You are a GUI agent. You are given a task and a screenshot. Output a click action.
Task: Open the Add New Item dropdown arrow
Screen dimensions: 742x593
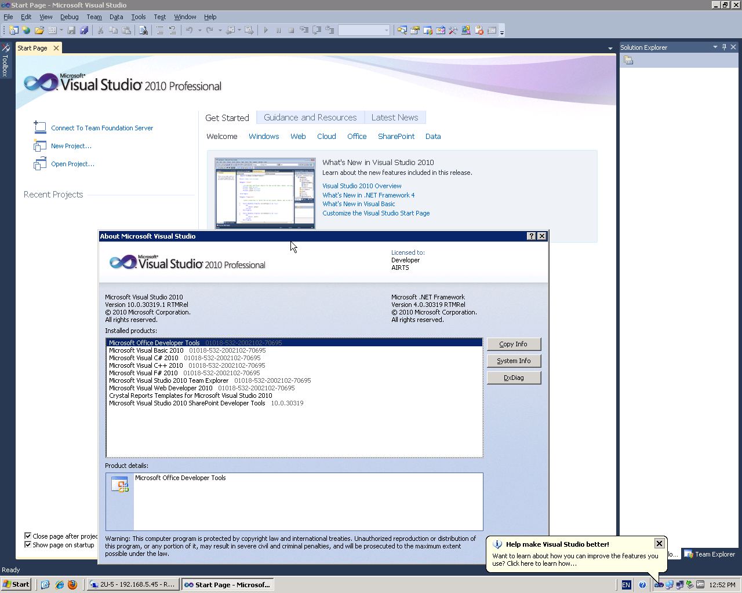[x=61, y=30]
